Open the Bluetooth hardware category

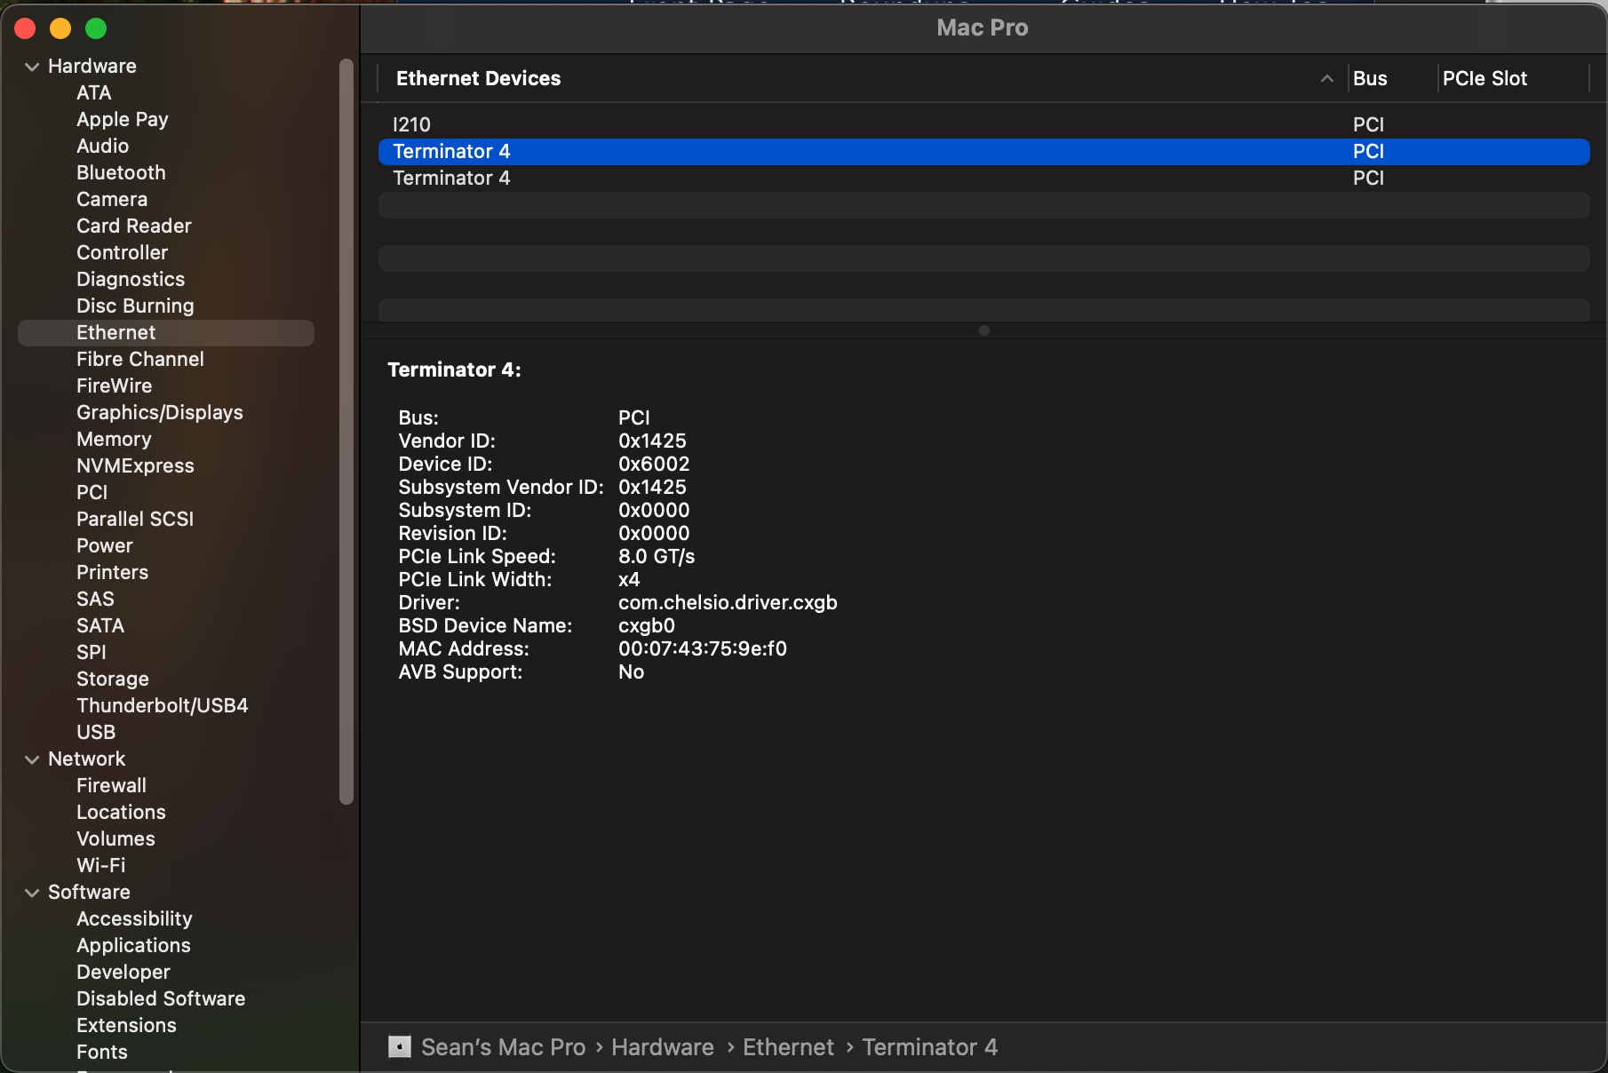[121, 173]
